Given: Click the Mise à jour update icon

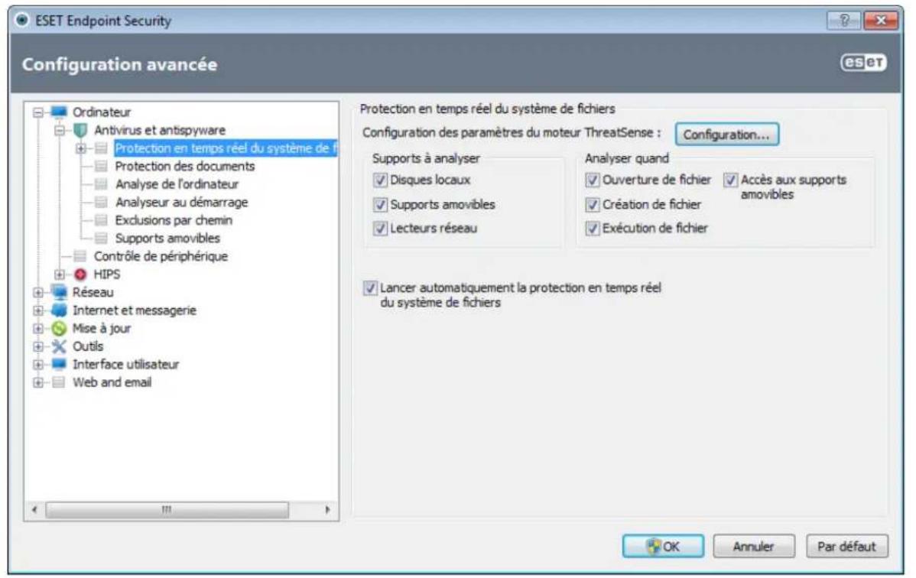Looking at the screenshot, I should coord(59,326).
